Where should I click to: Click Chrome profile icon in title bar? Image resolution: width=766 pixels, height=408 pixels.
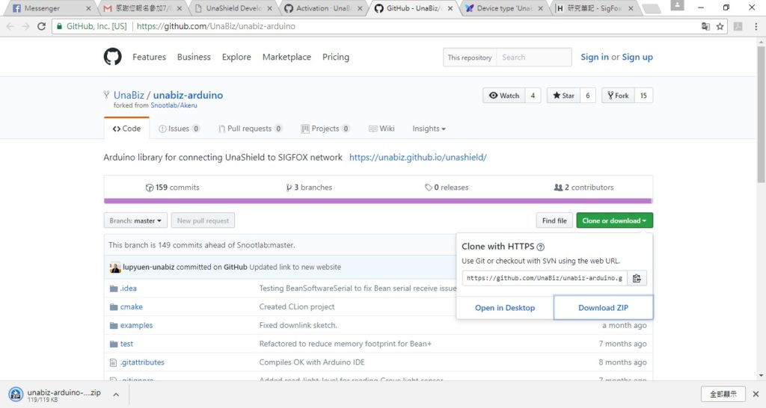(x=677, y=6)
